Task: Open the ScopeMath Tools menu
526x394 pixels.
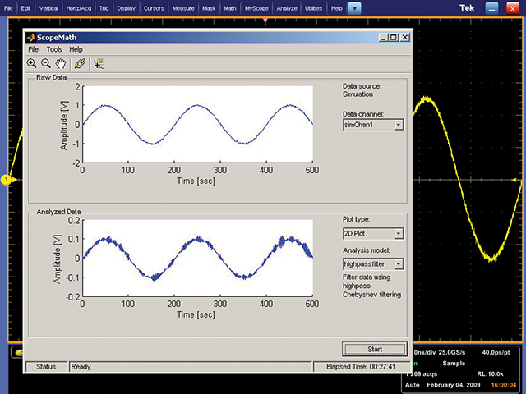Action: 53,49
